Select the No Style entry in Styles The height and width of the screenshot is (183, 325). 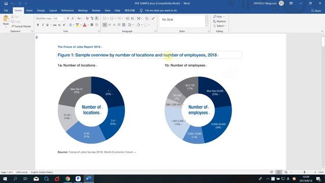coord(168,19)
